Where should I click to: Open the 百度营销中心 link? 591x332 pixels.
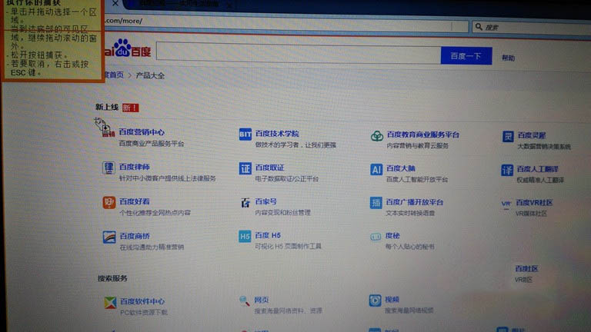141,132
